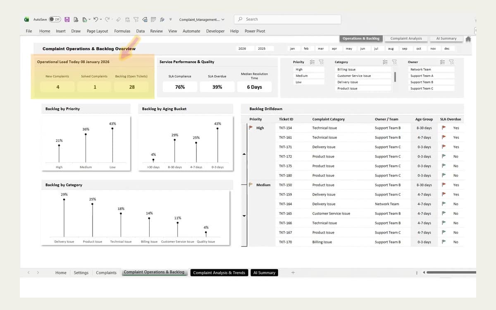Filter Category slicer by Delivery Issue
Screen dimensions: 496x310
[x=364, y=82]
